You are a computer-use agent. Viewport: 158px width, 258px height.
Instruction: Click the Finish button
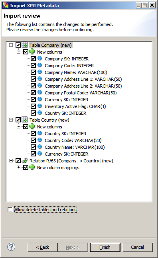[105, 247]
